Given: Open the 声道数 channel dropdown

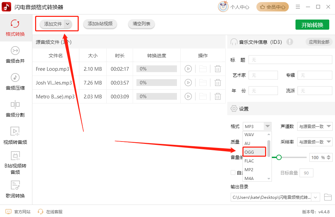Looking at the screenshot, I should click(x=314, y=126).
